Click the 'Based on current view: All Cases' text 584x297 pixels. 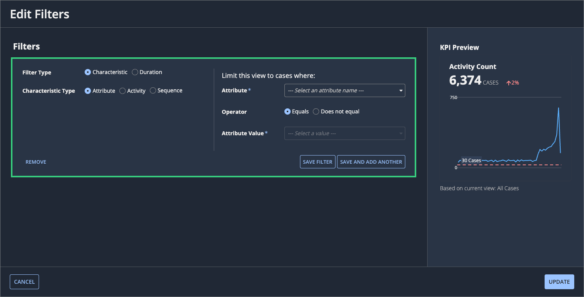[479, 188]
